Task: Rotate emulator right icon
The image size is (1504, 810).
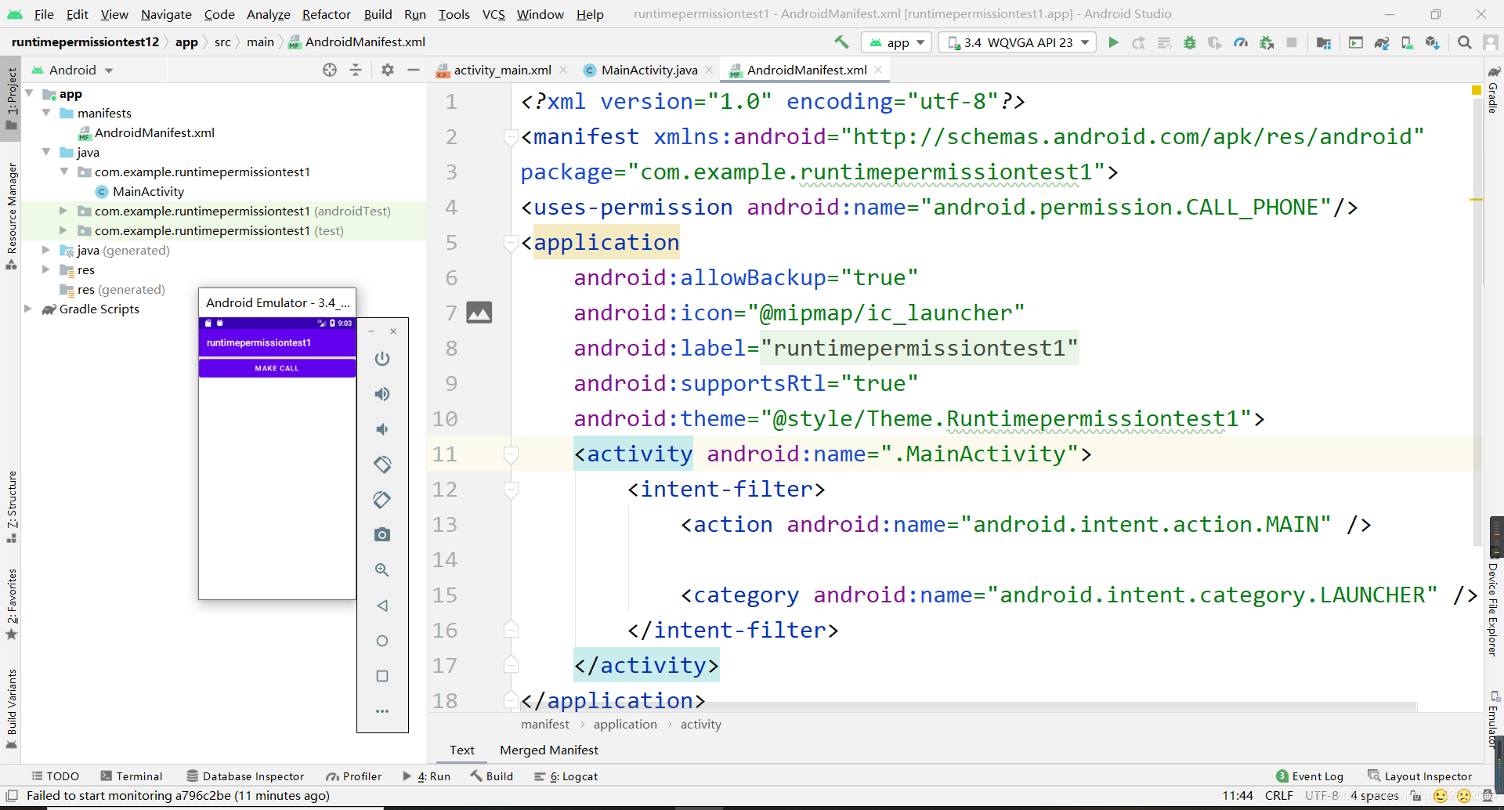Action: 382,500
